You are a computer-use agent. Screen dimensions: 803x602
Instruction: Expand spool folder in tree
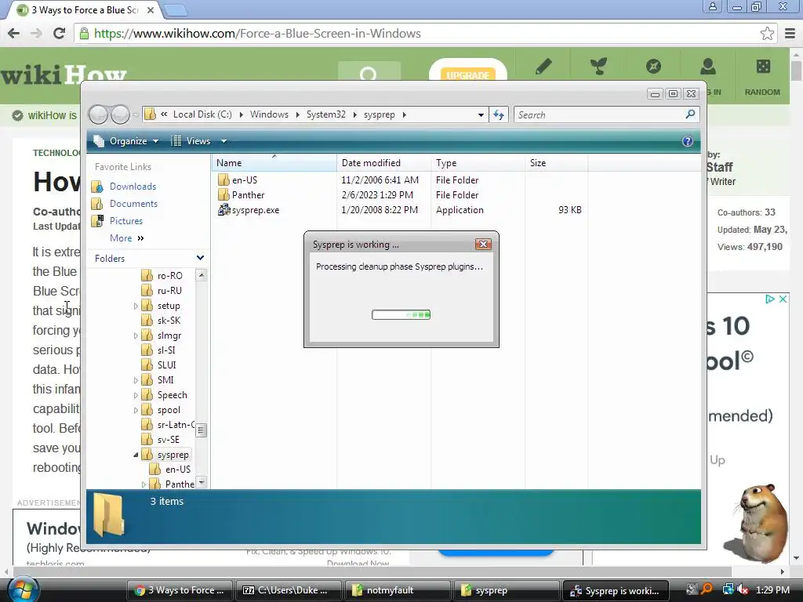(x=136, y=410)
